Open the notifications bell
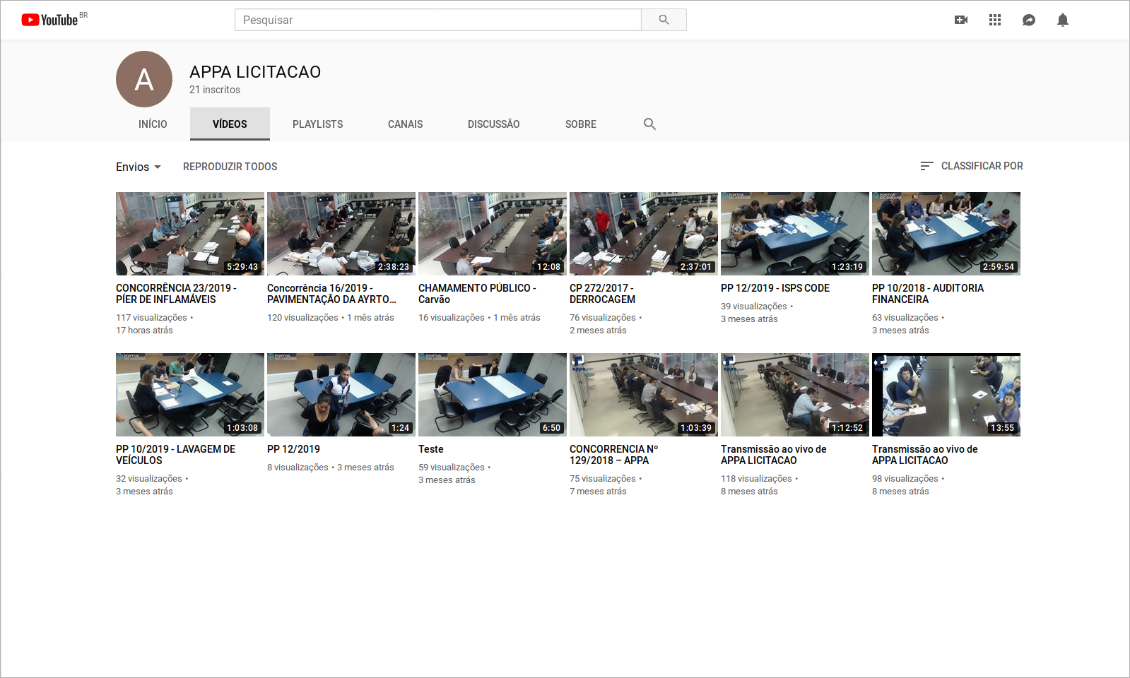 tap(1062, 20)
